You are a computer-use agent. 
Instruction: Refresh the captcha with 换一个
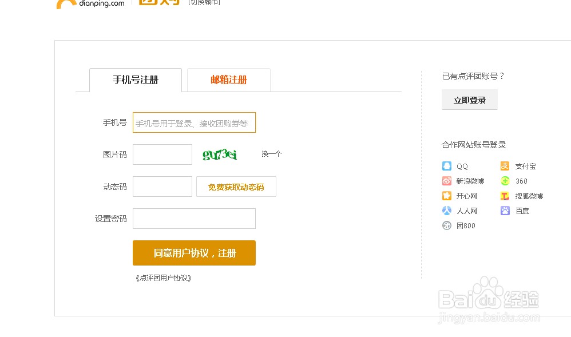[271, 153]
